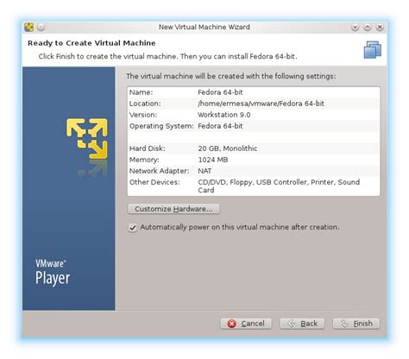Maximize the New Virtual Machine Wizard window

(x=368, y=27)
